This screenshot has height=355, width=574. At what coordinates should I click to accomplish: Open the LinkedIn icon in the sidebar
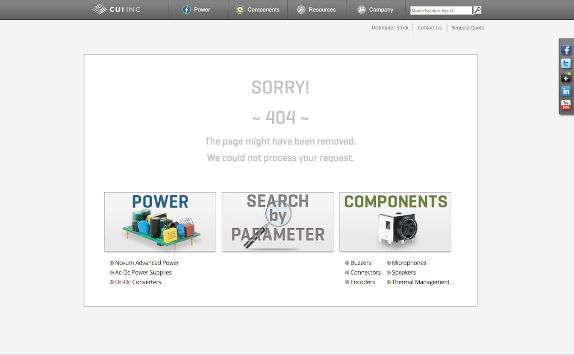(x=566, y=91)
